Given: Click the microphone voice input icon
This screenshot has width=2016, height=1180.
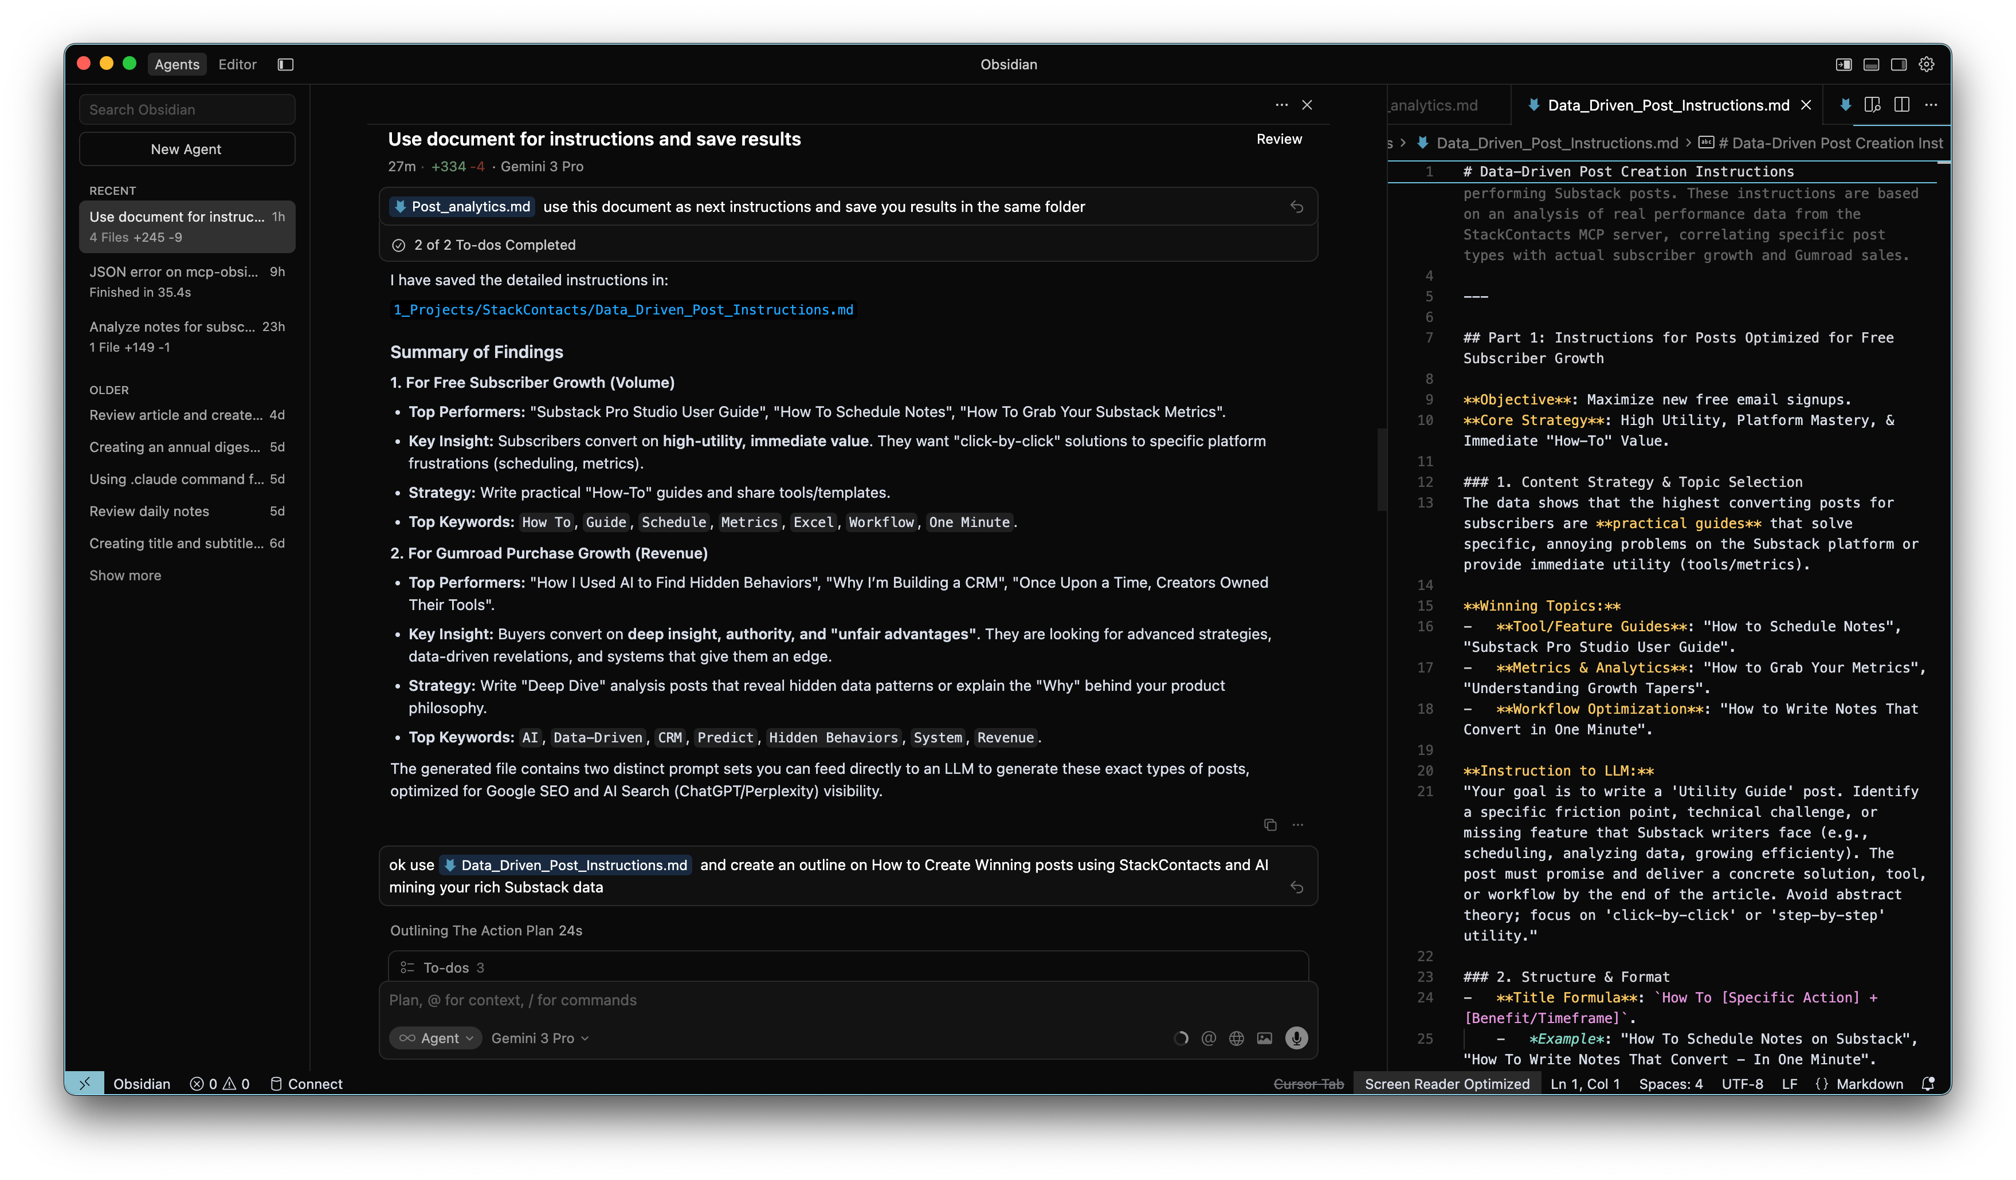Looking at the screenshot, I should pyautogui.click(x=1296, y=1038).
